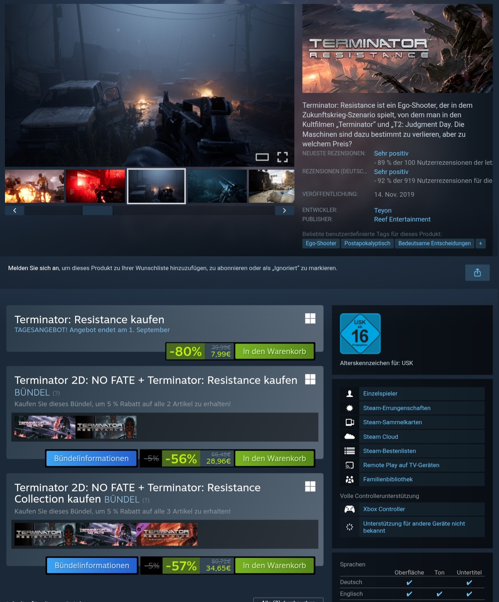Viewport: 499px width, 602px height.
Task: Click the Windows icon beside Terminator: Resistance kaufen
Action: [310, 319]
